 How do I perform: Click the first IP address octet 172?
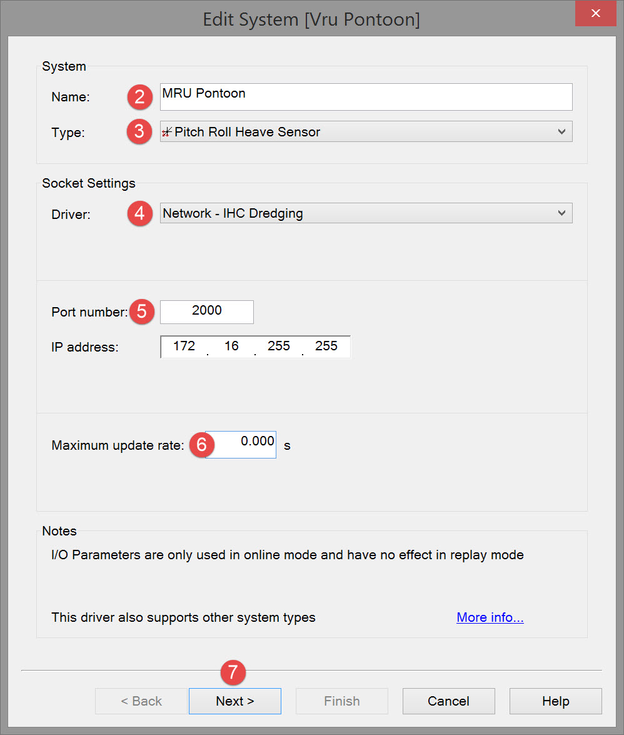pyautogui.click(x=184, y=347)
